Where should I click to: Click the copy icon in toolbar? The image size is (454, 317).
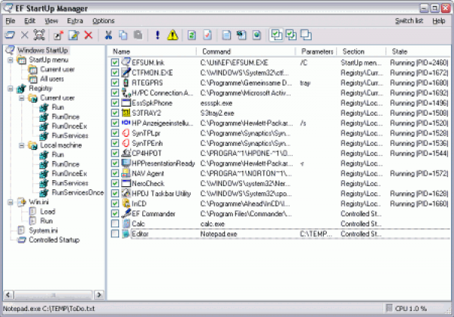click(123, 36)
